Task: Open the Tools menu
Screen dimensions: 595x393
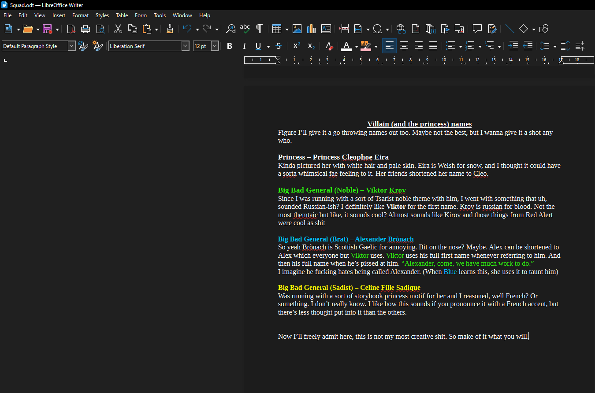Action: (160, 15)
